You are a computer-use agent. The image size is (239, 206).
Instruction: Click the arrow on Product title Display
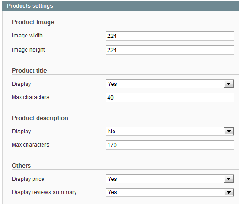pos(228,84)
